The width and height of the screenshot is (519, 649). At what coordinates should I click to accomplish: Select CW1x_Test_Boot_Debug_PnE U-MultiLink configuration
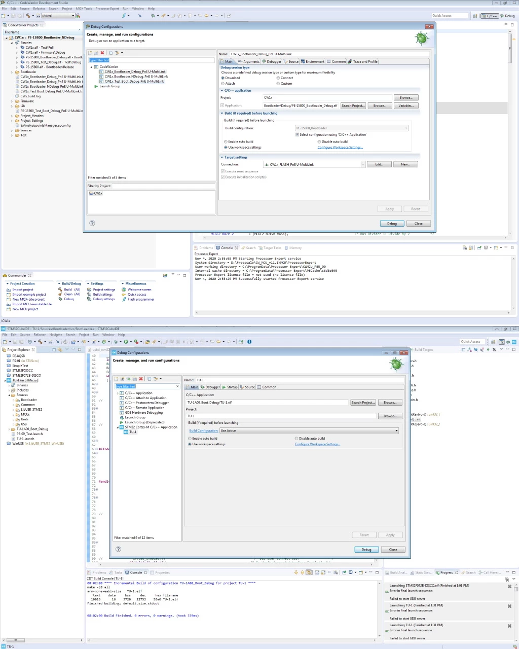[134, 81]
